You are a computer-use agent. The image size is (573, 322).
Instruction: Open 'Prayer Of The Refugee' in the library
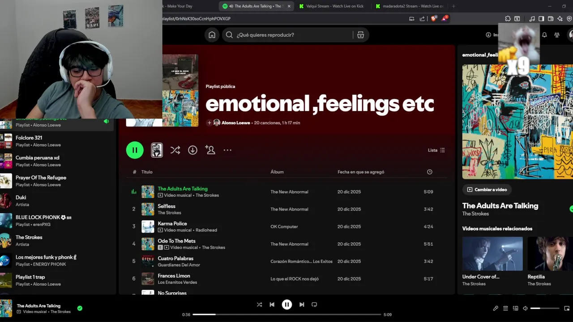pyautogui.click(x=57, y=181)
